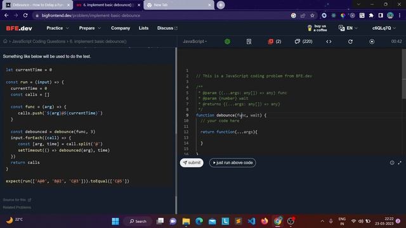Click the '// your code here' comment line

(220, 121)
